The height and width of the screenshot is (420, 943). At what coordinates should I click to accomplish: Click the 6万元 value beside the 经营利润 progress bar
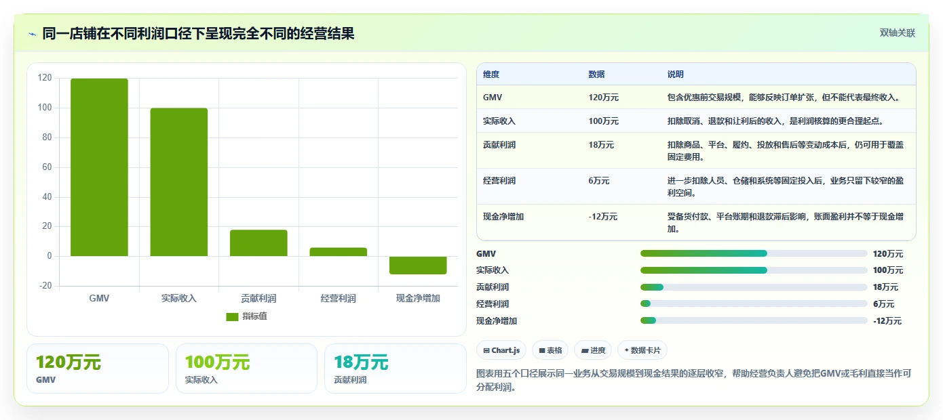(x=884, y=304)
